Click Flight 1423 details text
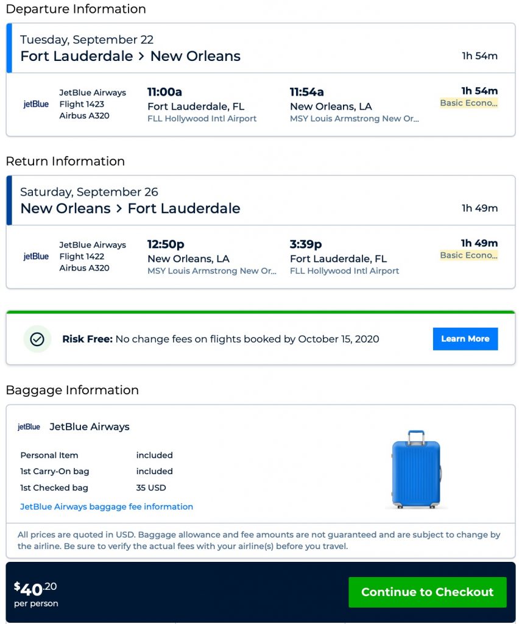The image size is (519, 624). click(82, 104)
